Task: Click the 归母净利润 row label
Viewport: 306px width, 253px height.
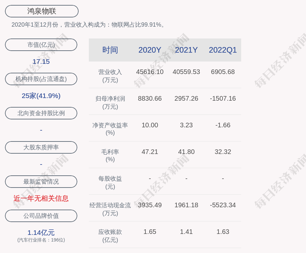Action: pyautogui.click(x=110, y=102)
